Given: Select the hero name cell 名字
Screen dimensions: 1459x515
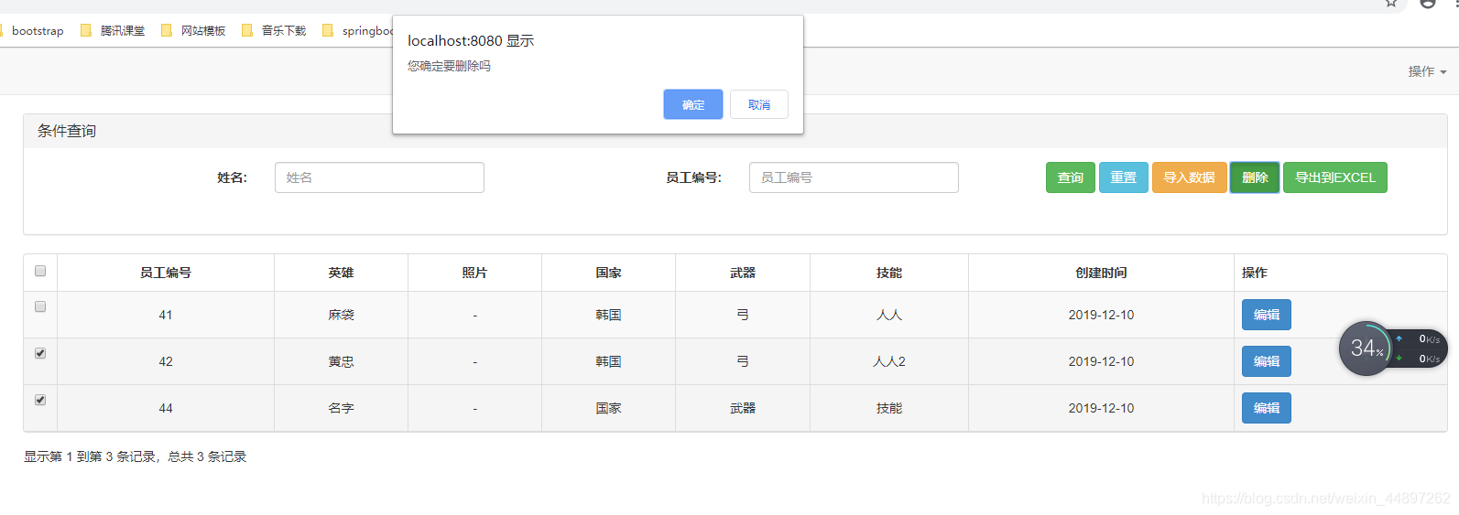Looking at the screenshot, I should pyautogui.click(x=341, y=408).
